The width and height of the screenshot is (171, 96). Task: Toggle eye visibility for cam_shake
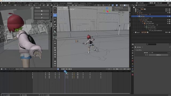tap(168, 20)
